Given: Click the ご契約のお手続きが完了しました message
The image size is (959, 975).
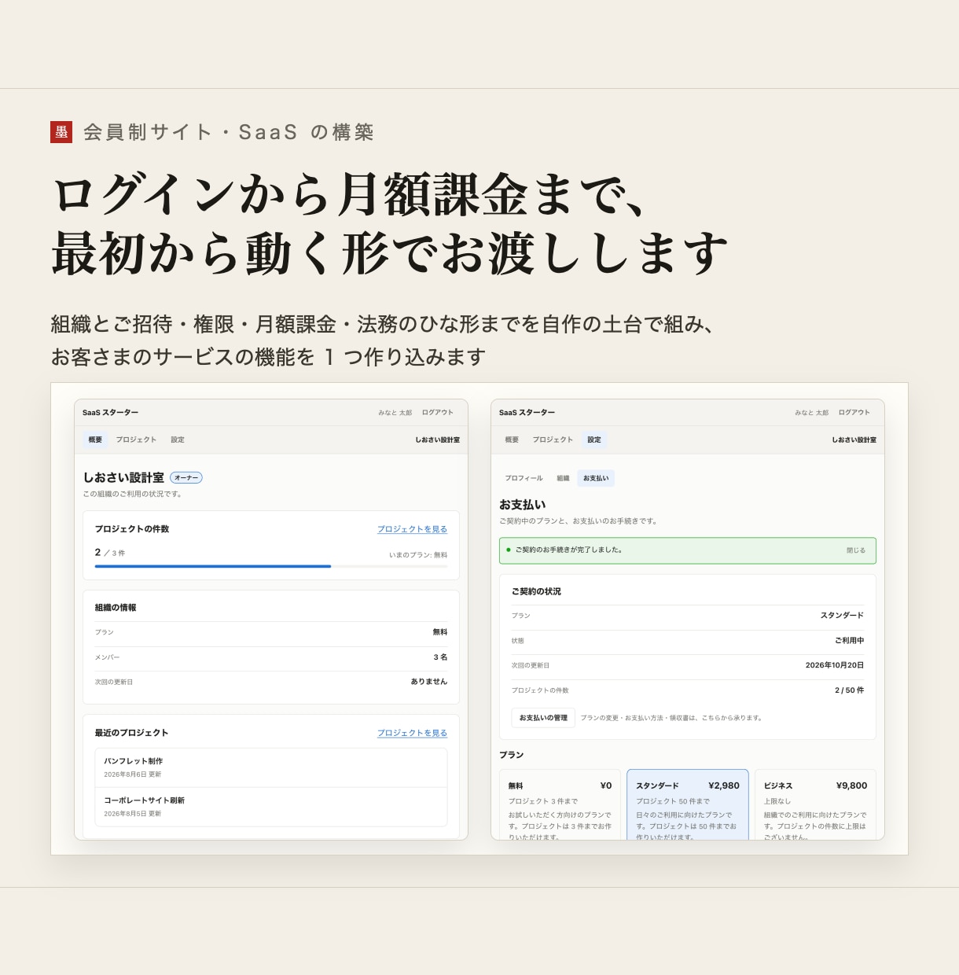Looking at the screenshot, I should 569,550.
